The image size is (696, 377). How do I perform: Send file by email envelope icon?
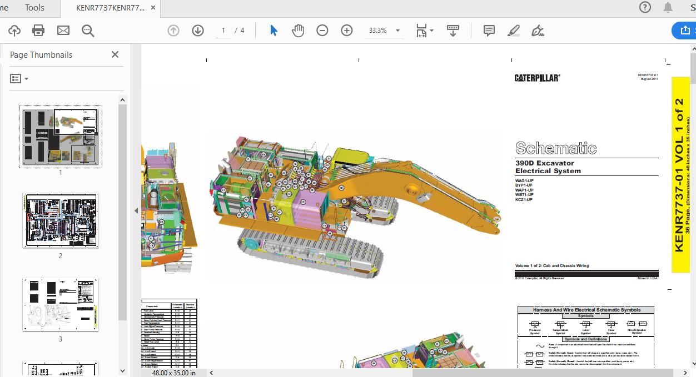pos(63,31)
